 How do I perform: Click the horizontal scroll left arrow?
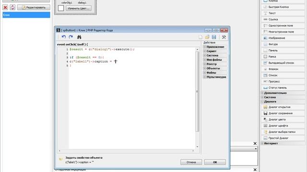point(59,151)
